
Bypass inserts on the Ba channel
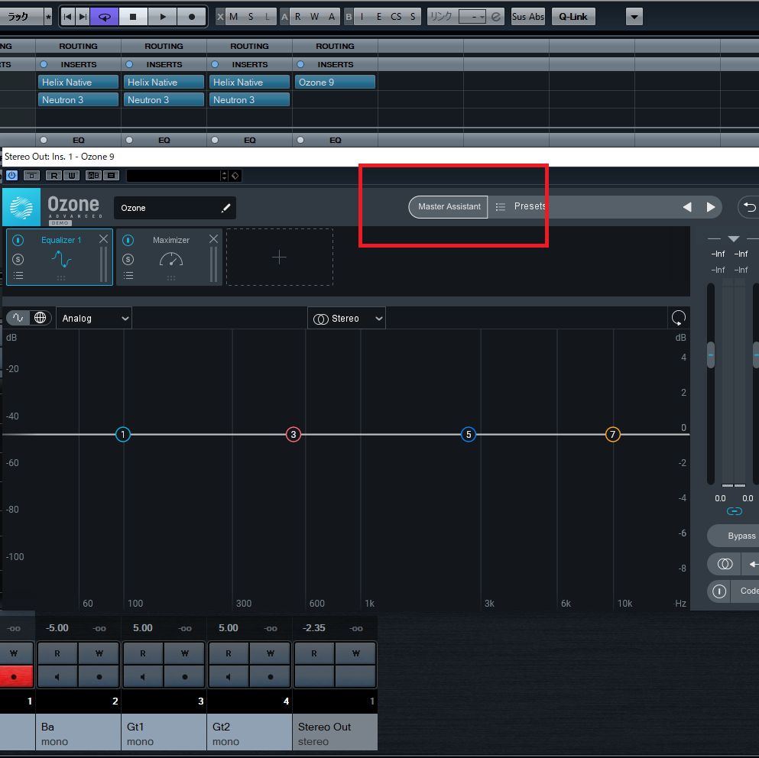tap(44, 64)
